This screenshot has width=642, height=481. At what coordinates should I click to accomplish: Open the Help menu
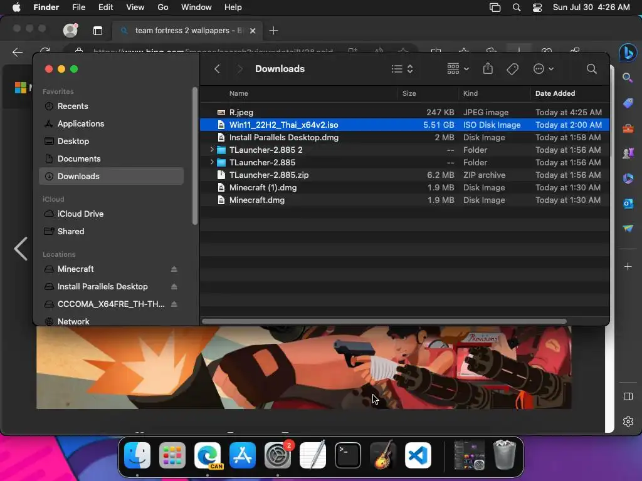233,8
